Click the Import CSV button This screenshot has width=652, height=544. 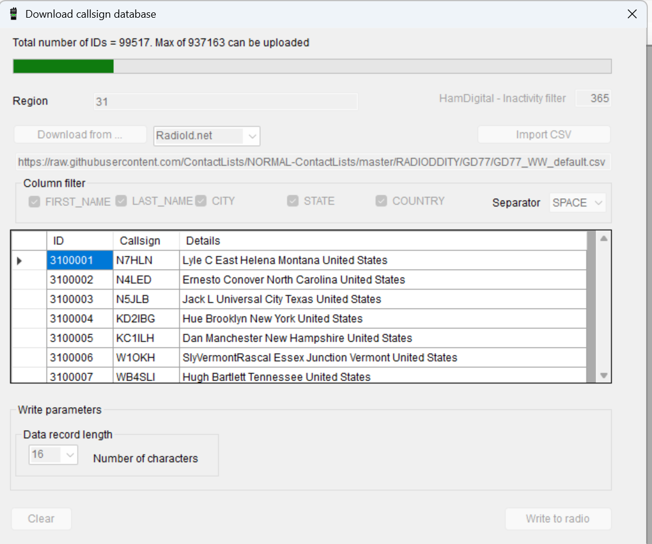click(x=543, y=135)
